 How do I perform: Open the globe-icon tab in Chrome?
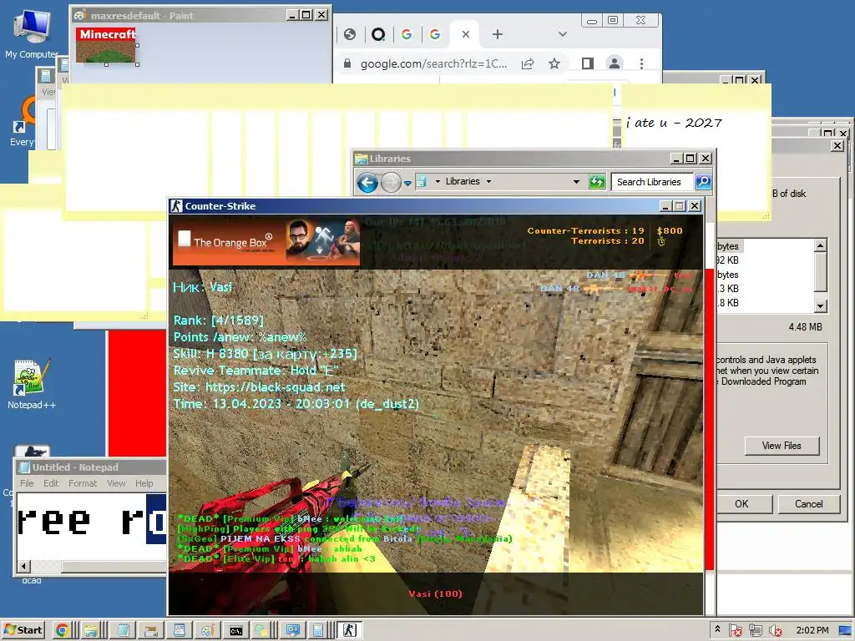pos(350,34)
